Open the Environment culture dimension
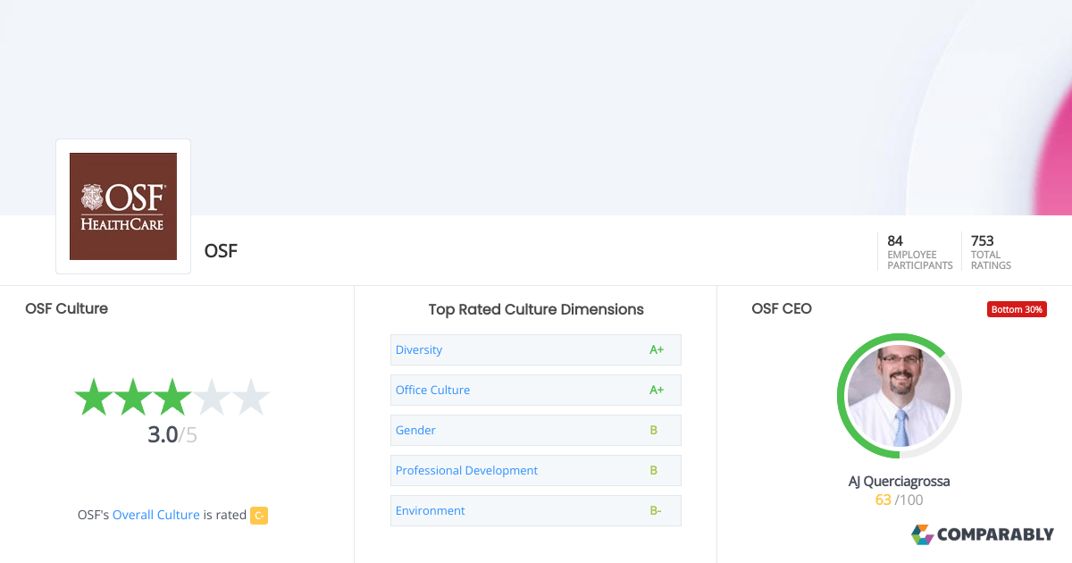The image size is (1072, 563). (536, 510)
